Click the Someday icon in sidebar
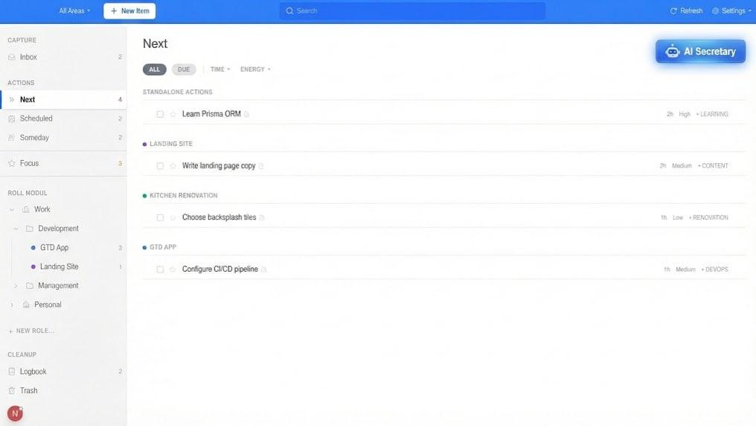 (12, 138)
